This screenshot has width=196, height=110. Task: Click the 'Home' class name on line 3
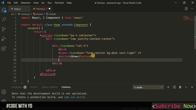tap(57, 25)
